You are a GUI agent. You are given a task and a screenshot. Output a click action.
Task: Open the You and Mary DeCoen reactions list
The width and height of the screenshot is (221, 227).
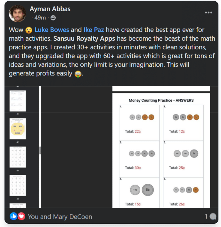[60, 217]
